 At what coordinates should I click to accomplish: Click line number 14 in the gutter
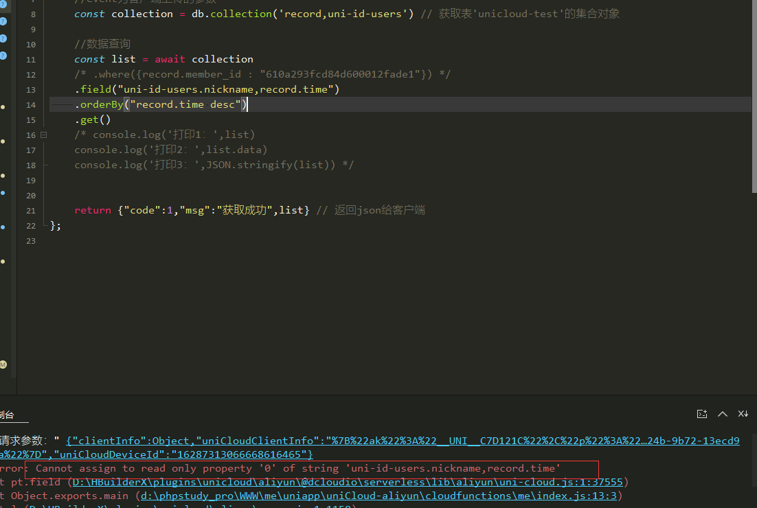tap(31, 104)
